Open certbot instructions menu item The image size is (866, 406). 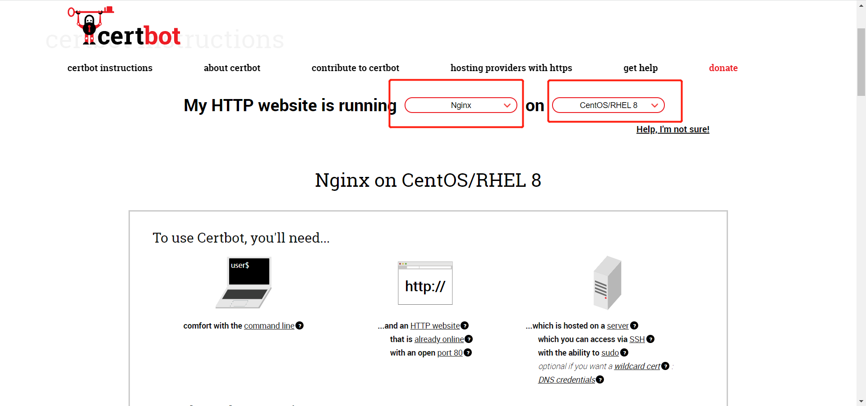coord(110,68)
